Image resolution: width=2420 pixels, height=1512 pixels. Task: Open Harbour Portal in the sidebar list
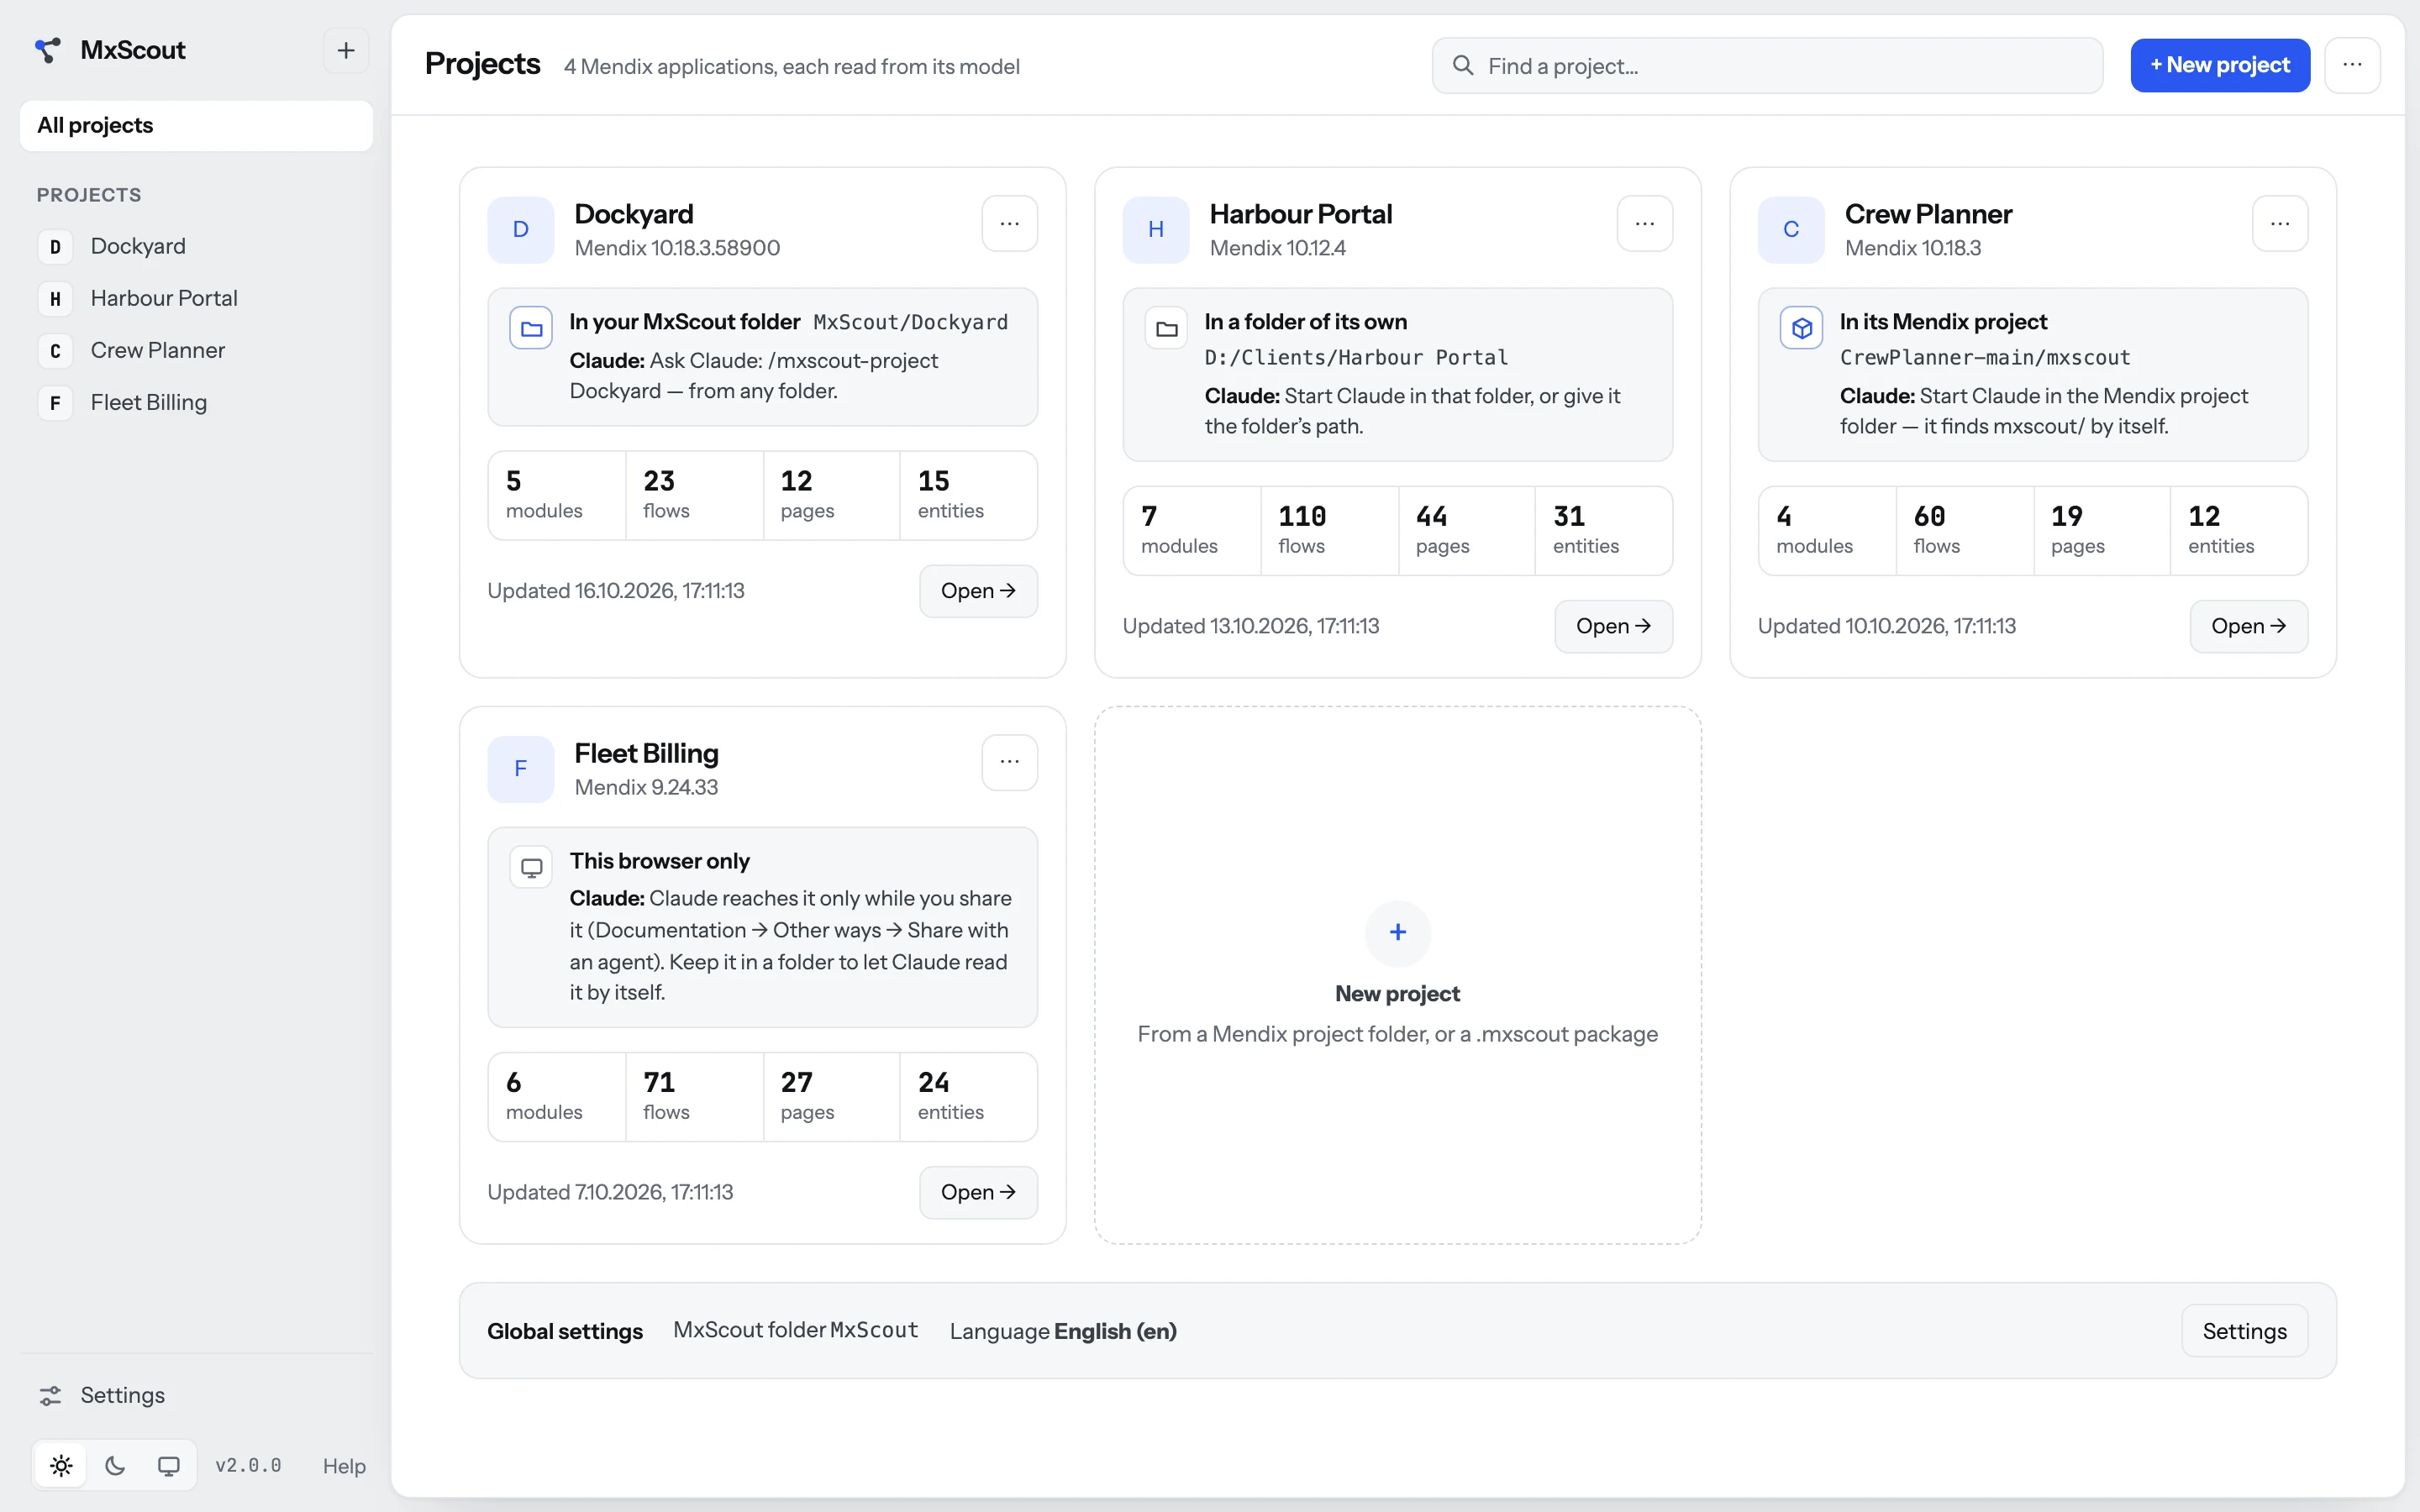tap(196, 298)
